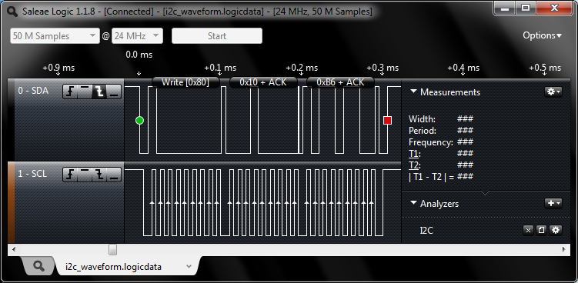This screenshot has height=283, width=578.
Task: Click the I2C analyzer name
Action: (x=426, y=230)
